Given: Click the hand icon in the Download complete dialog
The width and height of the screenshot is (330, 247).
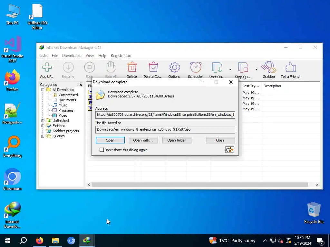Looking at the screenshot, I should coord(229,150).
